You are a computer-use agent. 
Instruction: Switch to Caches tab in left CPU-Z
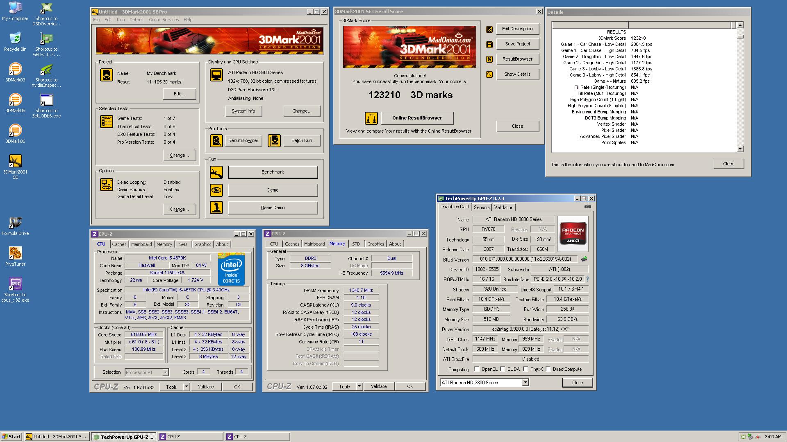tap(119, 244)
